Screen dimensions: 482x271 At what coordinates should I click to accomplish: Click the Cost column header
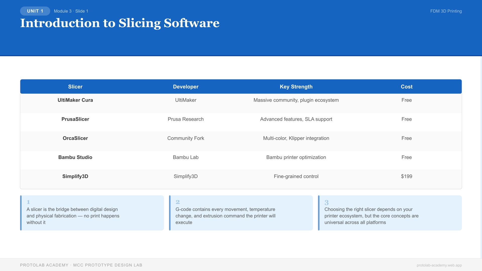tap(406, 87)
